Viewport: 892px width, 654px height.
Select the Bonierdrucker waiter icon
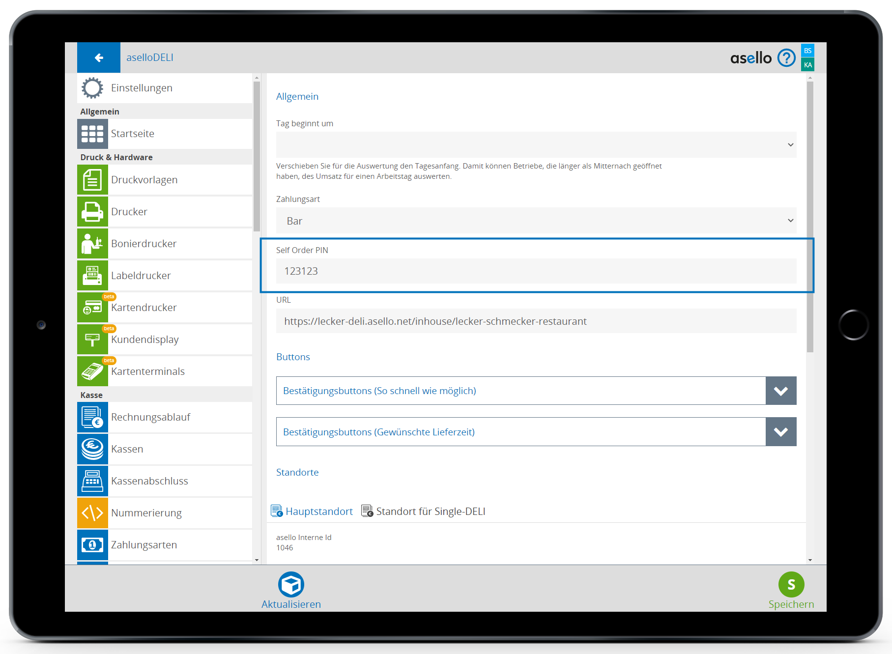(92, 244)
